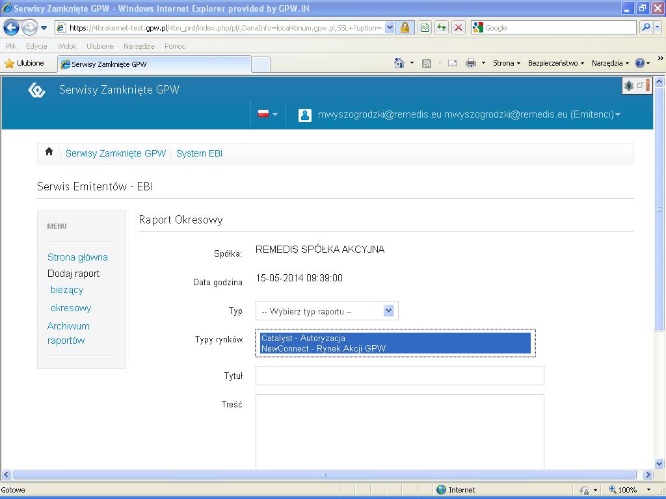The height and width of the screenshot is (499, 666).
Task: Click the GPW logo in page header
Action: [36, 90]
